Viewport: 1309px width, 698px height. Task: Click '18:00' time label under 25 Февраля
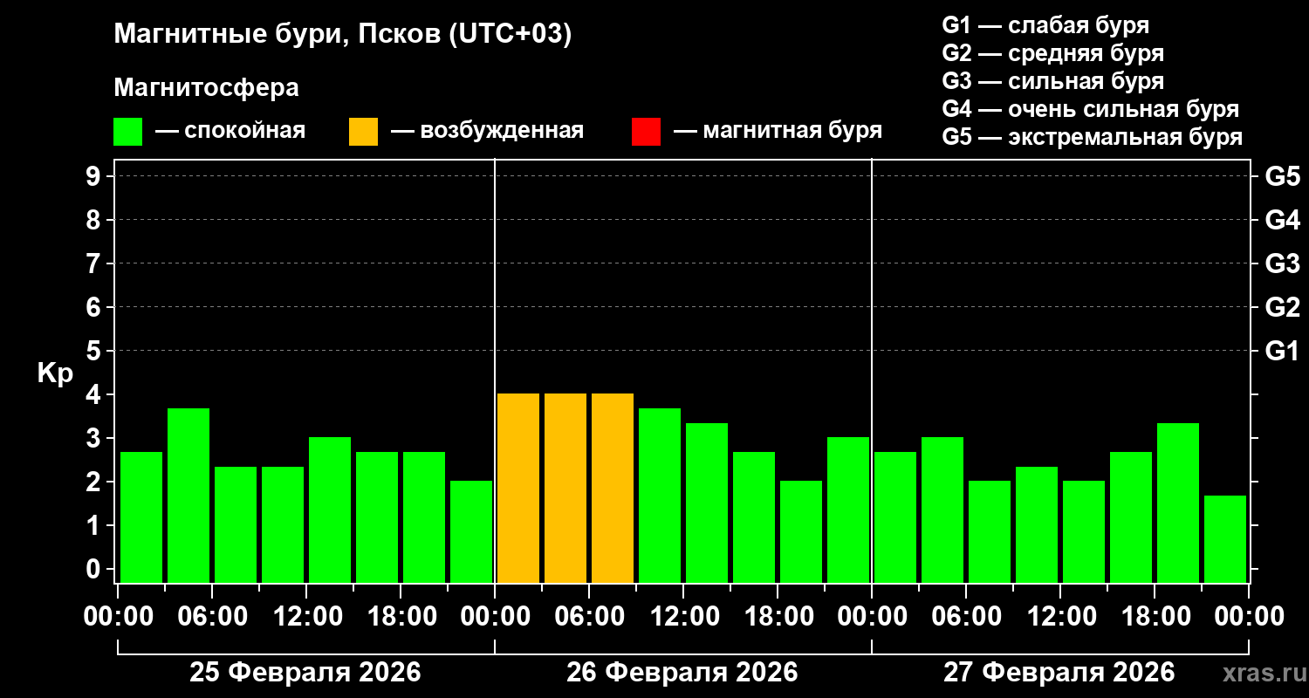401,617
